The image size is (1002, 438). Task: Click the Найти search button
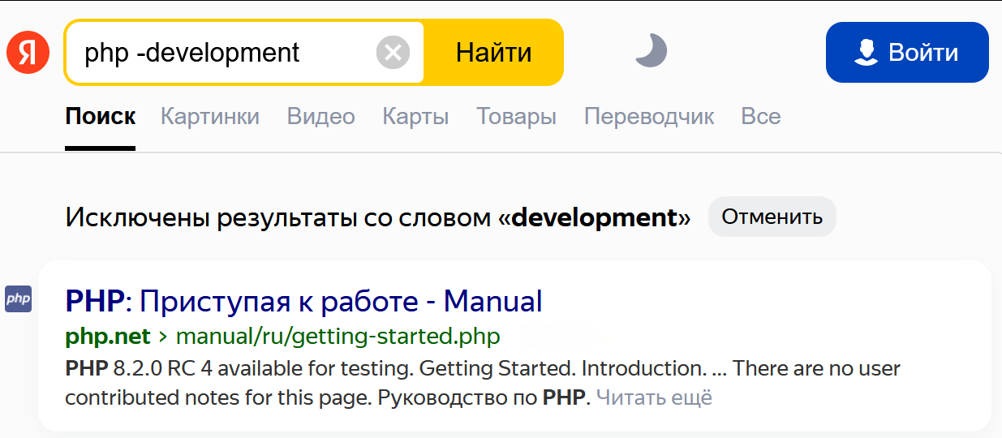click(x=493, y=53)
